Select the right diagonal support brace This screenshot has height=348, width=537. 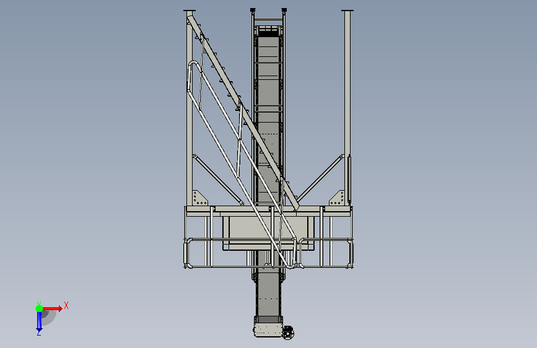pyautogui.click(x=320, y=178)
